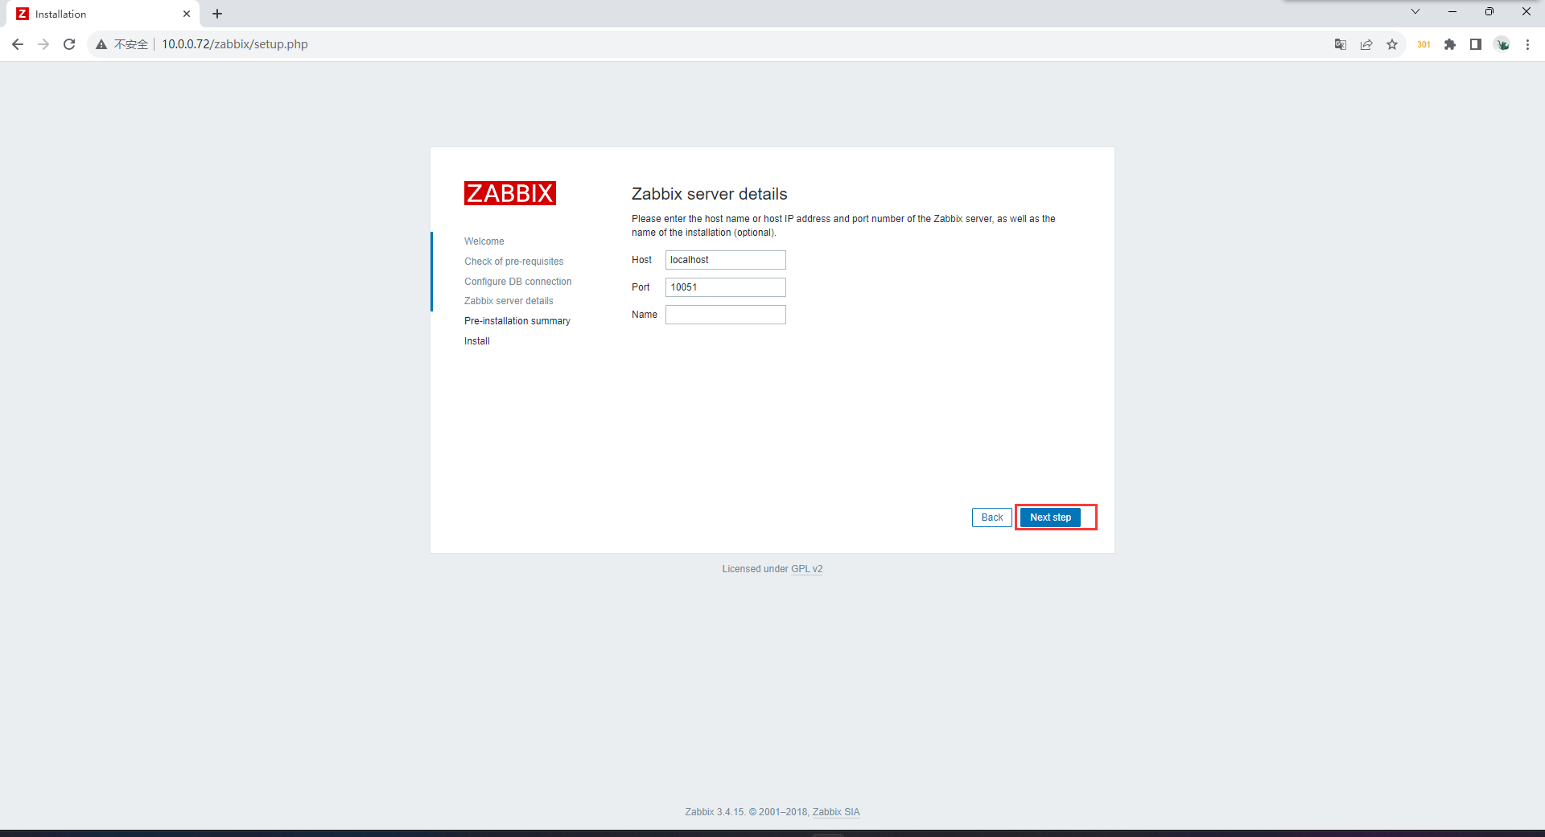The image size is (1545, 837).
Task: Click the 301 extension icon
Action: click(x=1423, y=44)
